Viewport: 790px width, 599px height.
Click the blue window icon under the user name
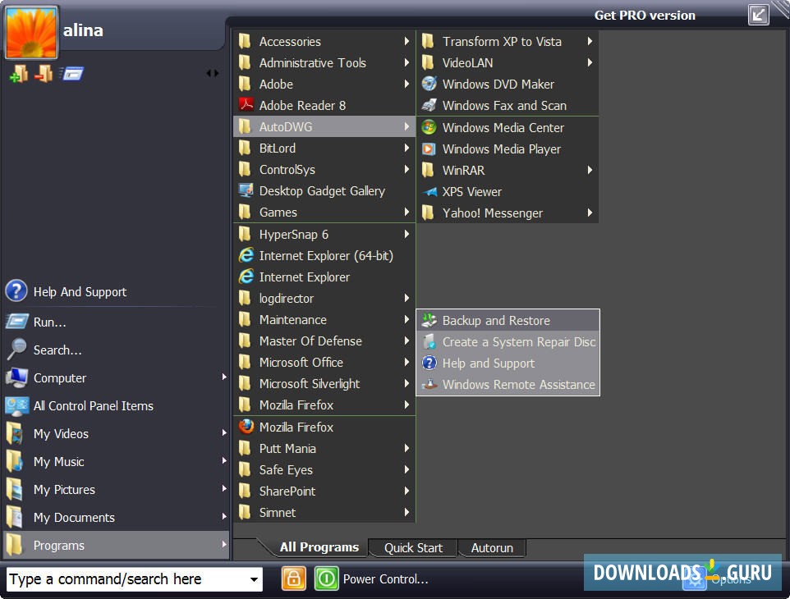click(71, 74)
